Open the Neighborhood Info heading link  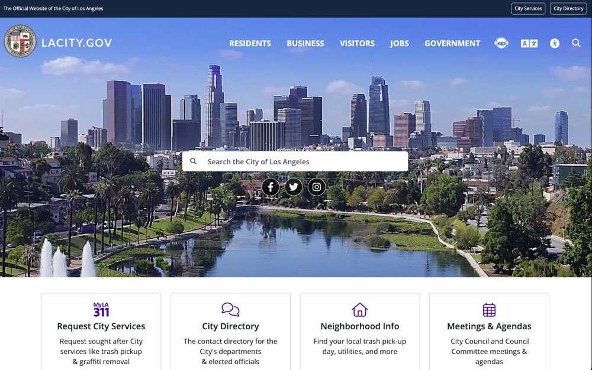pos(360,326)
